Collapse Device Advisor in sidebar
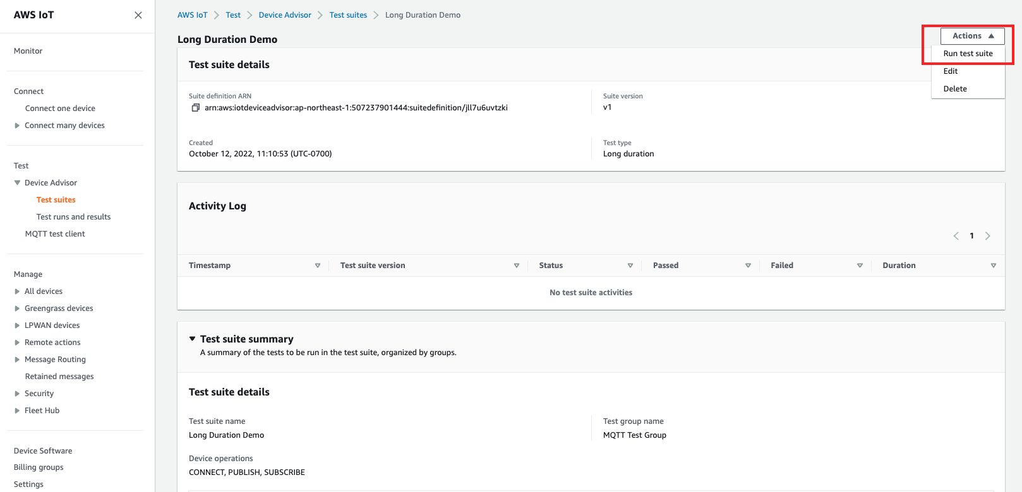The width and height of the screenshot is (1022, 492). (x=18, y=183)
